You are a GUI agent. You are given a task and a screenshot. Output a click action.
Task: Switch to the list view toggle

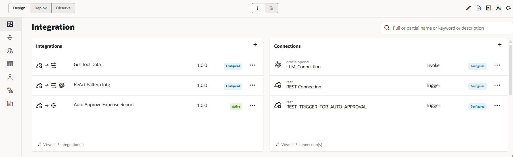click(x=258, y=8)
